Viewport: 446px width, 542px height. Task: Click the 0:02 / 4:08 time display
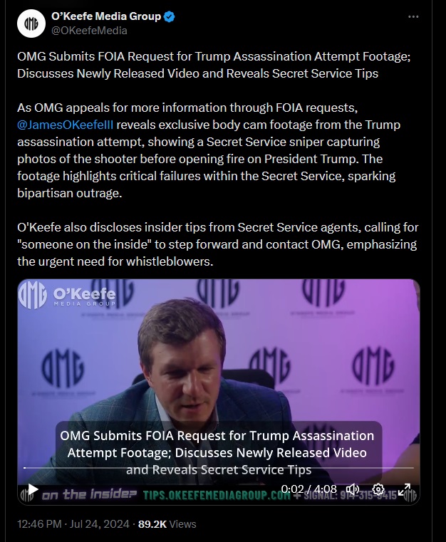[308, 489]
